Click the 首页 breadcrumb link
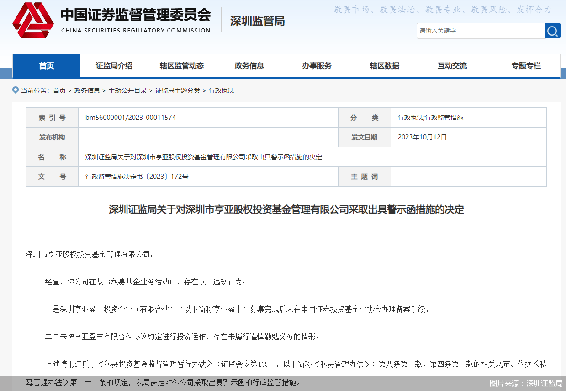The image size is (566, 391). pos(59,91)
